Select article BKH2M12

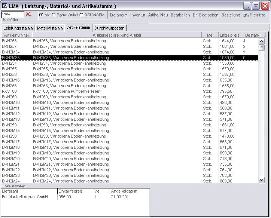(130, 114)
